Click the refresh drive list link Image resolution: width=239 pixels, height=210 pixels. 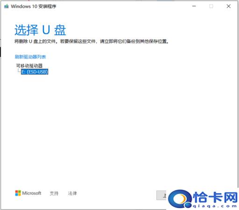(x=30, y=57)
